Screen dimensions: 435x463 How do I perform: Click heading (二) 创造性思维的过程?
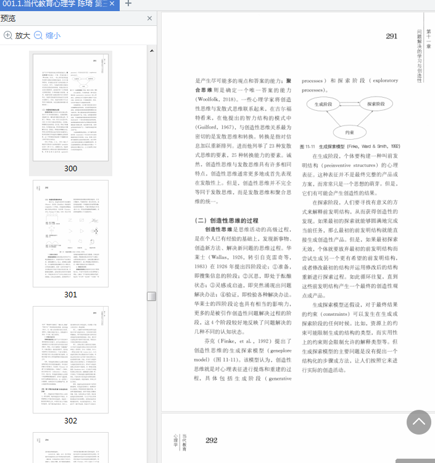[x=226, y=221]
